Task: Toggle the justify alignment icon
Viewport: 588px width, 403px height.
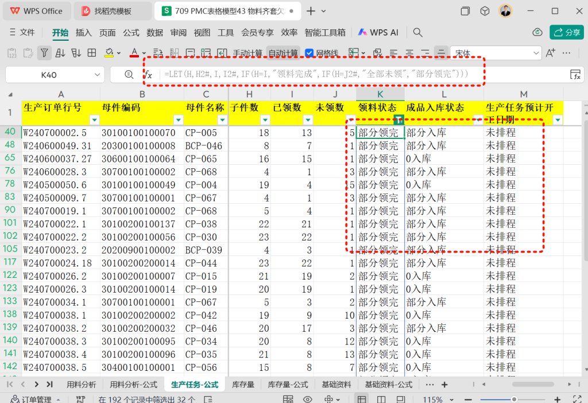Action: [442, 53]
